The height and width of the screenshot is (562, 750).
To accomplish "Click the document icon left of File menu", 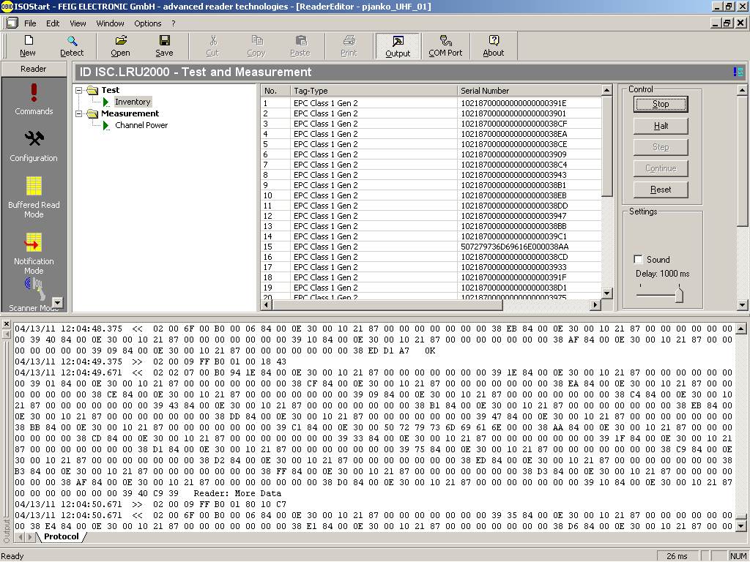I will 12,23.
